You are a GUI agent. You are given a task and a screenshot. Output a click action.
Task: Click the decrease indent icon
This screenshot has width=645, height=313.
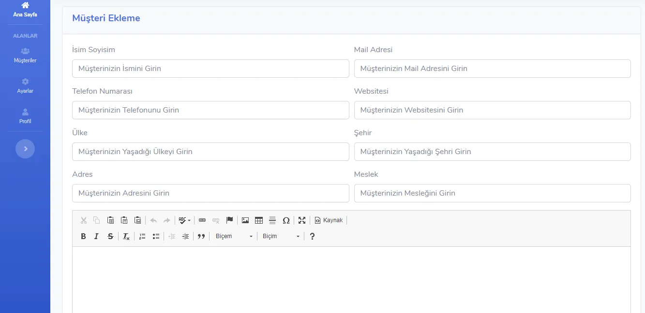pyautogui.click(x=172, y=236)
